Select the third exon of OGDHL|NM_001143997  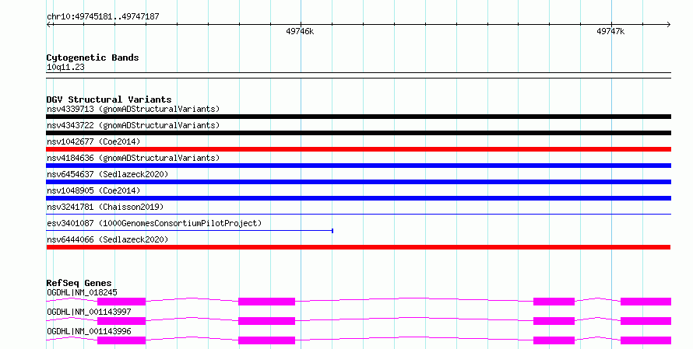tap(554, 321)
